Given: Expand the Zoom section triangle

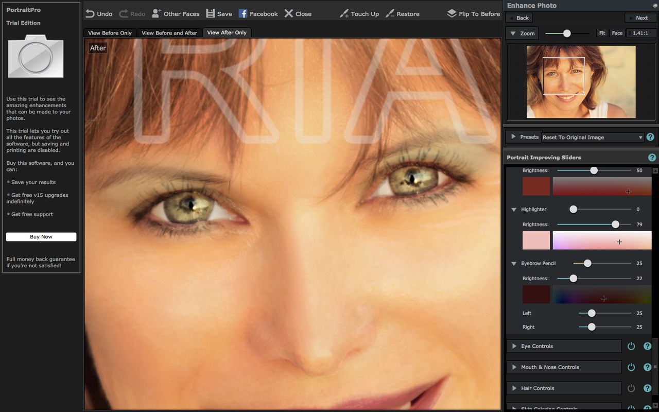Looking at the screenshot, I should [x=513, y=33].
